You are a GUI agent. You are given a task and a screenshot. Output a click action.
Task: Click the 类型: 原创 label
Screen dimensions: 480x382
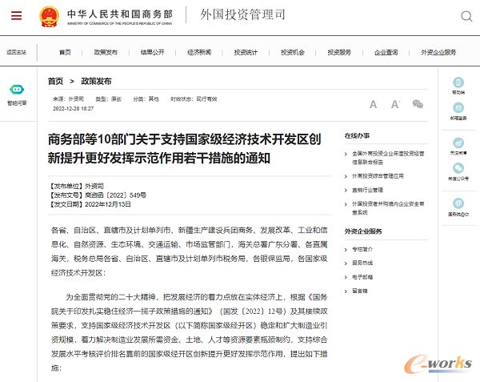108,99
